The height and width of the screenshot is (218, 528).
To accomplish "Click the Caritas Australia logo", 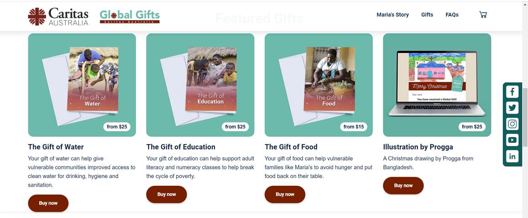I will tap(58, 16).
